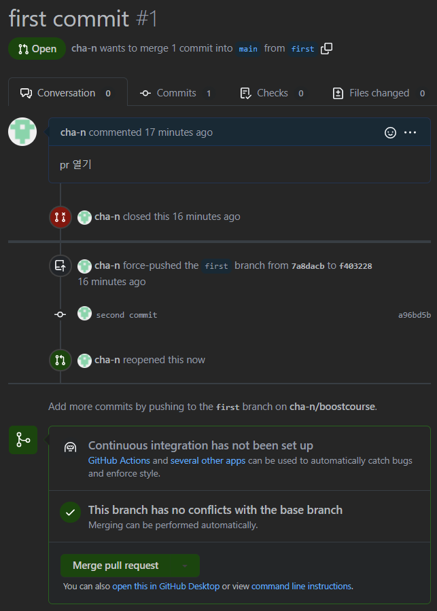
Task: Open the main base branch link
Action: pos(248,49)
